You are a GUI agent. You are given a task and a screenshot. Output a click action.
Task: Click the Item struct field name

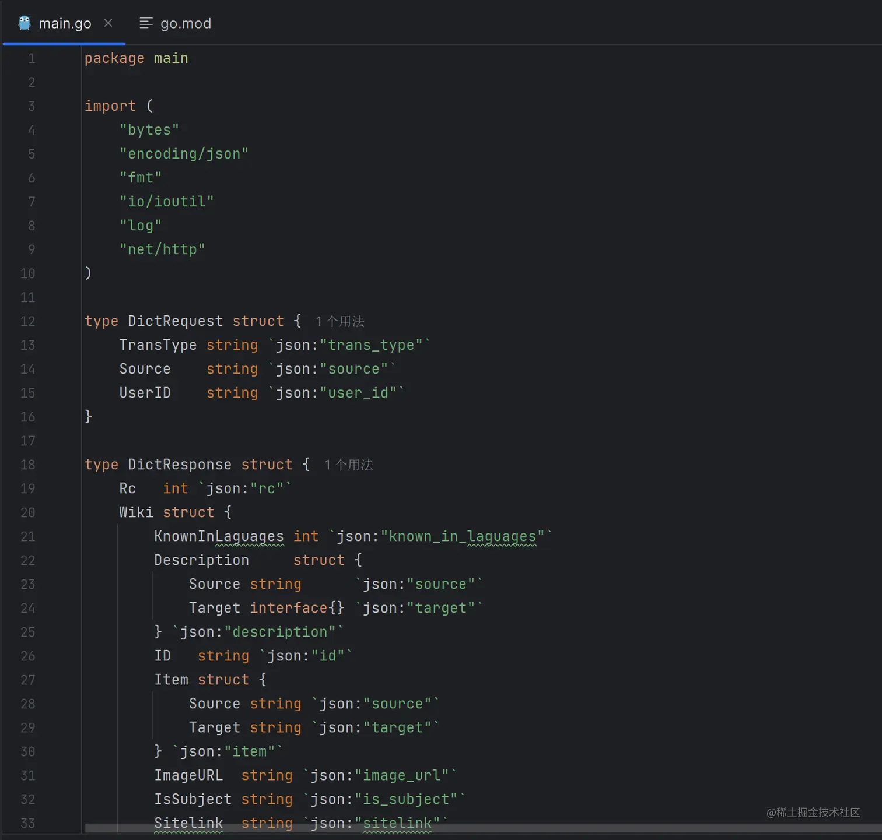(x=171, y=680)
